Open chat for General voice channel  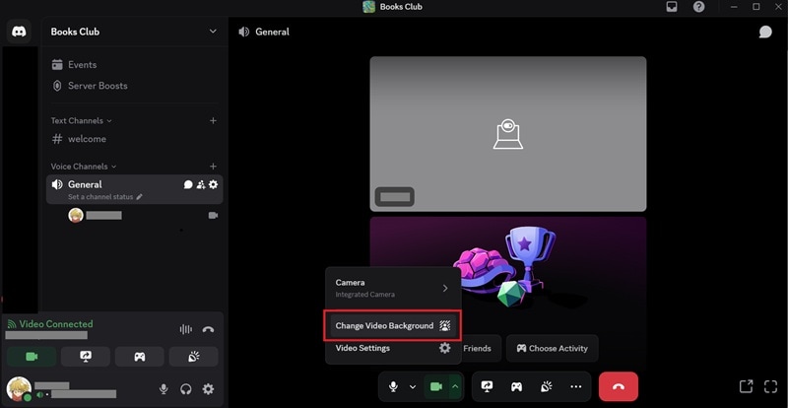[188, 184]
